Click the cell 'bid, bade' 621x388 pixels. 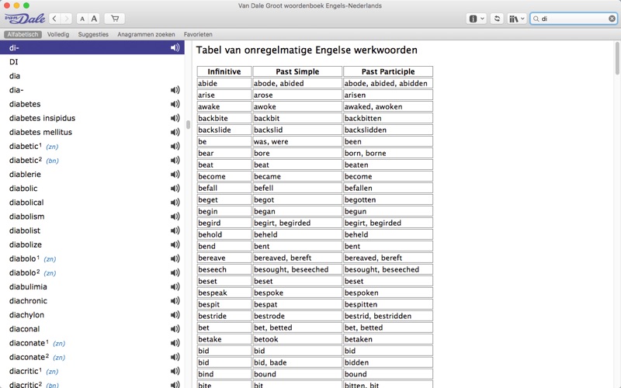tap(297, 362)
